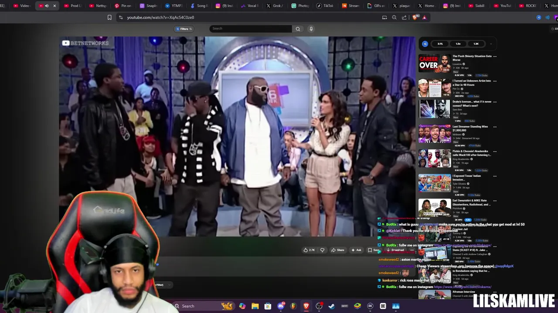Open options for Pickin & Choosin video
558x313 pixels.
[495, 151]
